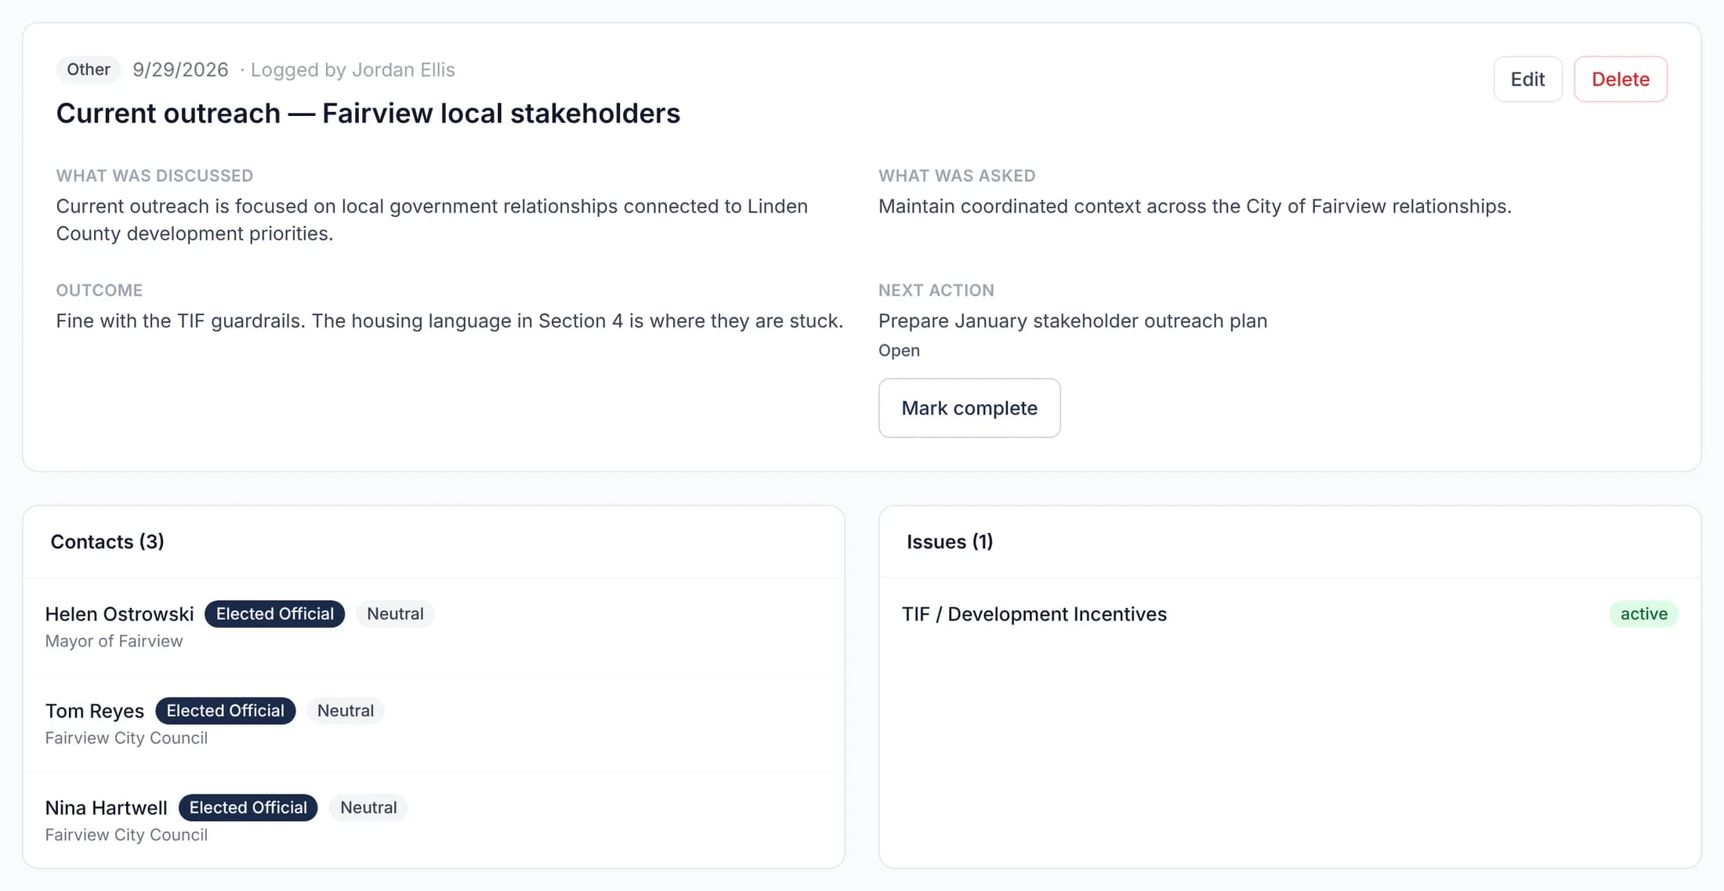Click the discussion paragraph about Linden County
Viewport: 1724px width, 891px height.
[432, 220]
